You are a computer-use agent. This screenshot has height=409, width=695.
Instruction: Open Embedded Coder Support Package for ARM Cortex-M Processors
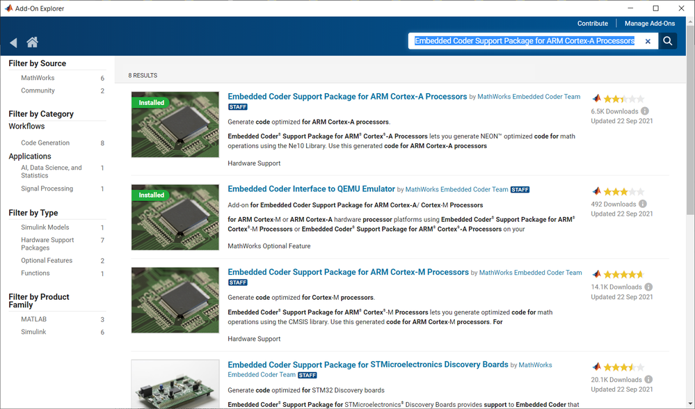348,272
